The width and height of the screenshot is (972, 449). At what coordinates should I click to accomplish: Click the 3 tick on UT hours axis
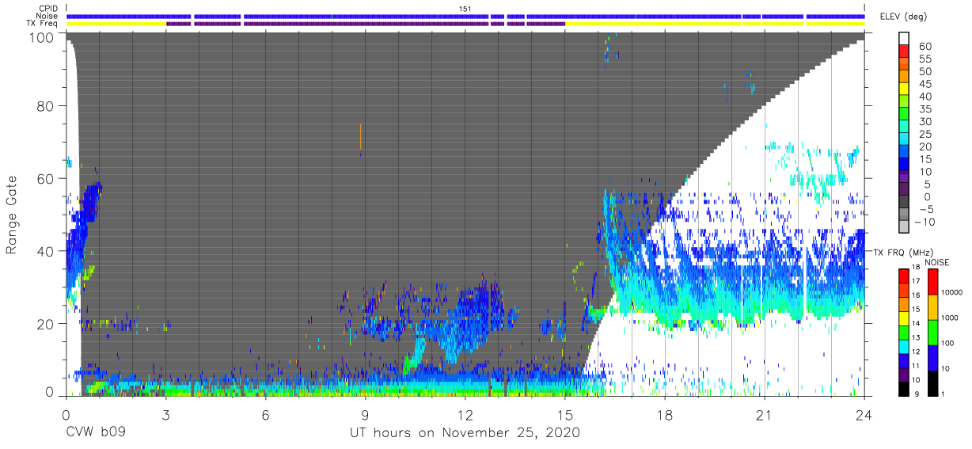tap(165, 415)
